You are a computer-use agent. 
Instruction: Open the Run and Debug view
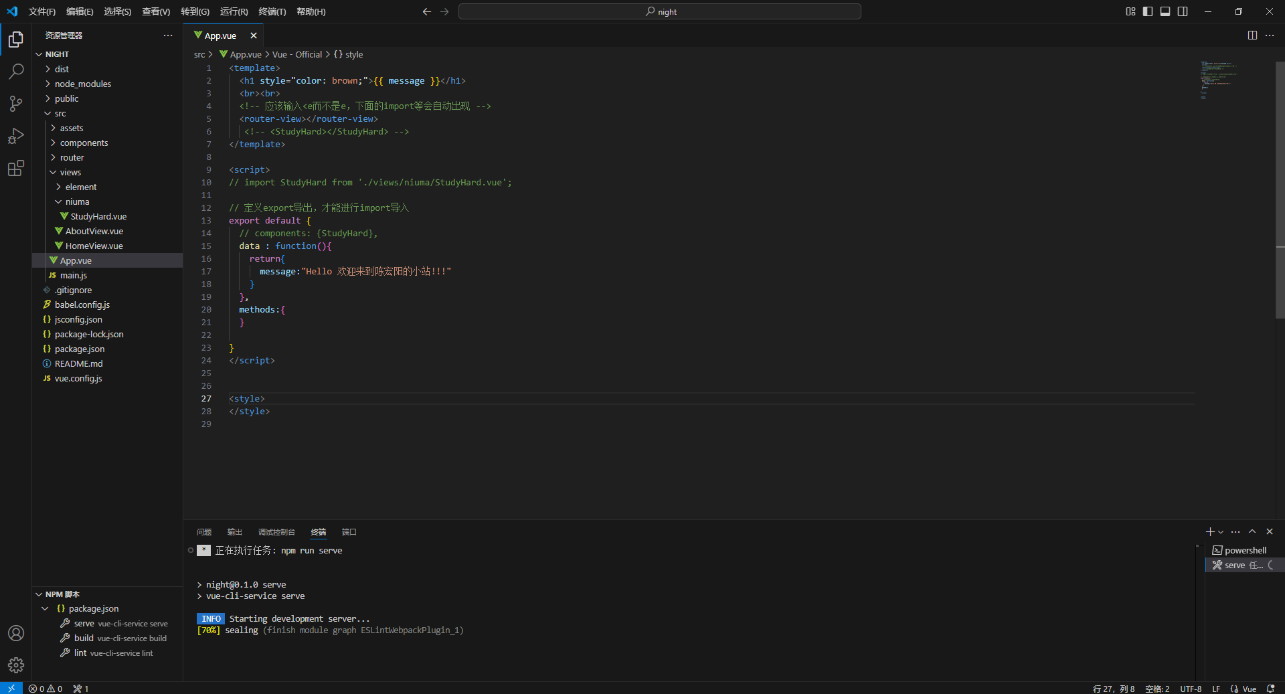(x=16, y=136)
